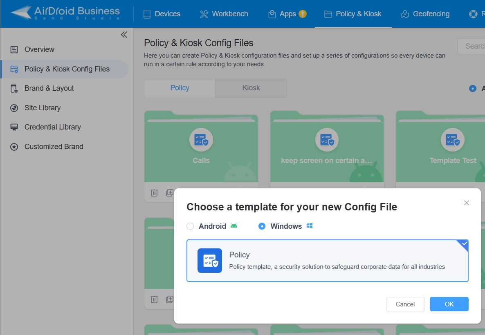Image resolution: width=485 pixels, height=335 pixels.
Task: Click Cancel in the template dialog
Action: (x=405, y=304)
